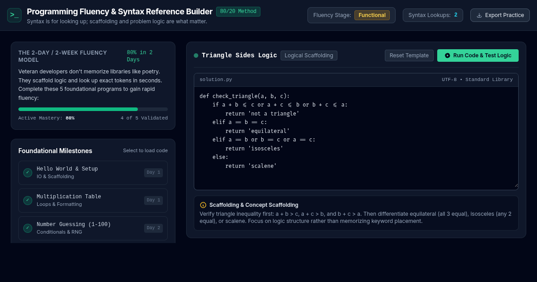This screenshot has height=282, width=537.
Task: Click 'IO & Scaffolding' subtitle
Action: click(55, 176)
